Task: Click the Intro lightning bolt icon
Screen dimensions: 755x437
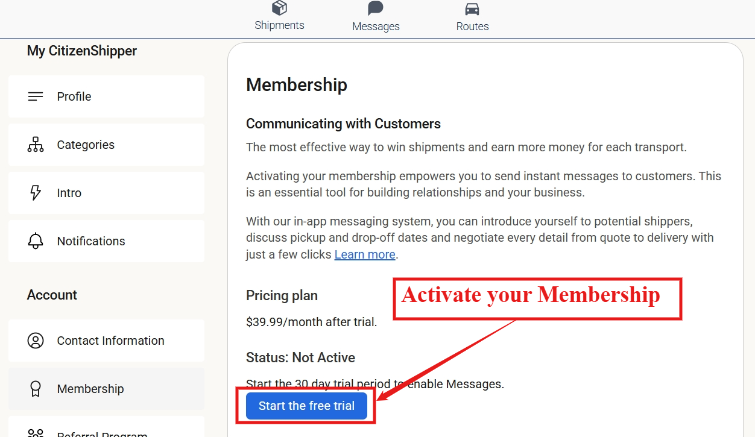Action: tap(36, 193)
